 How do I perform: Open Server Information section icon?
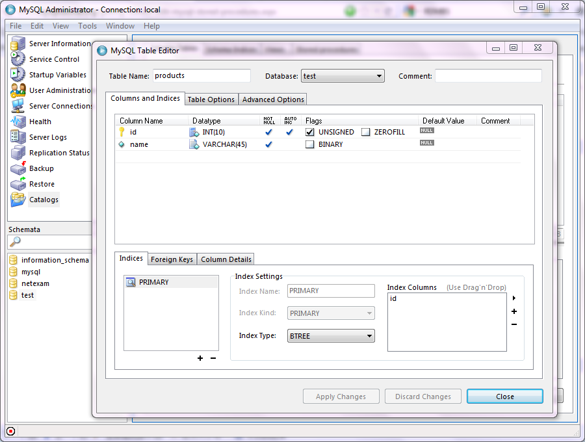tap(18, 44)
